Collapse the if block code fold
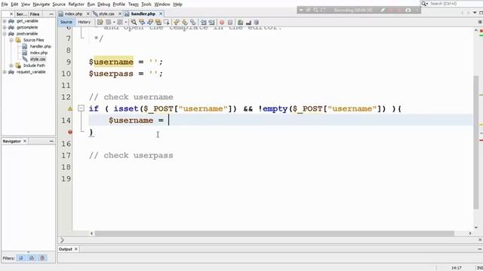 point(81,108)
